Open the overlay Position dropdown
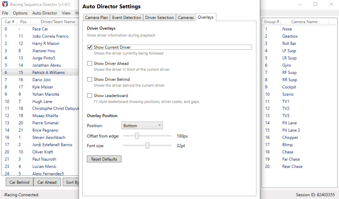This screenshot has height=199, width=339. (x=142, y=125)
